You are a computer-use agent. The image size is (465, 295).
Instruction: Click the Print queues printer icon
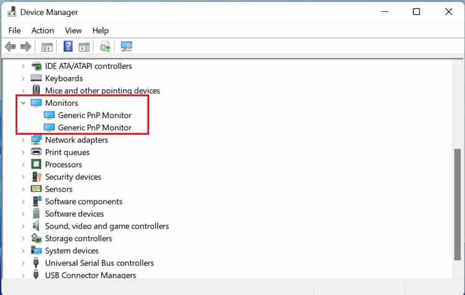[36, 152]
